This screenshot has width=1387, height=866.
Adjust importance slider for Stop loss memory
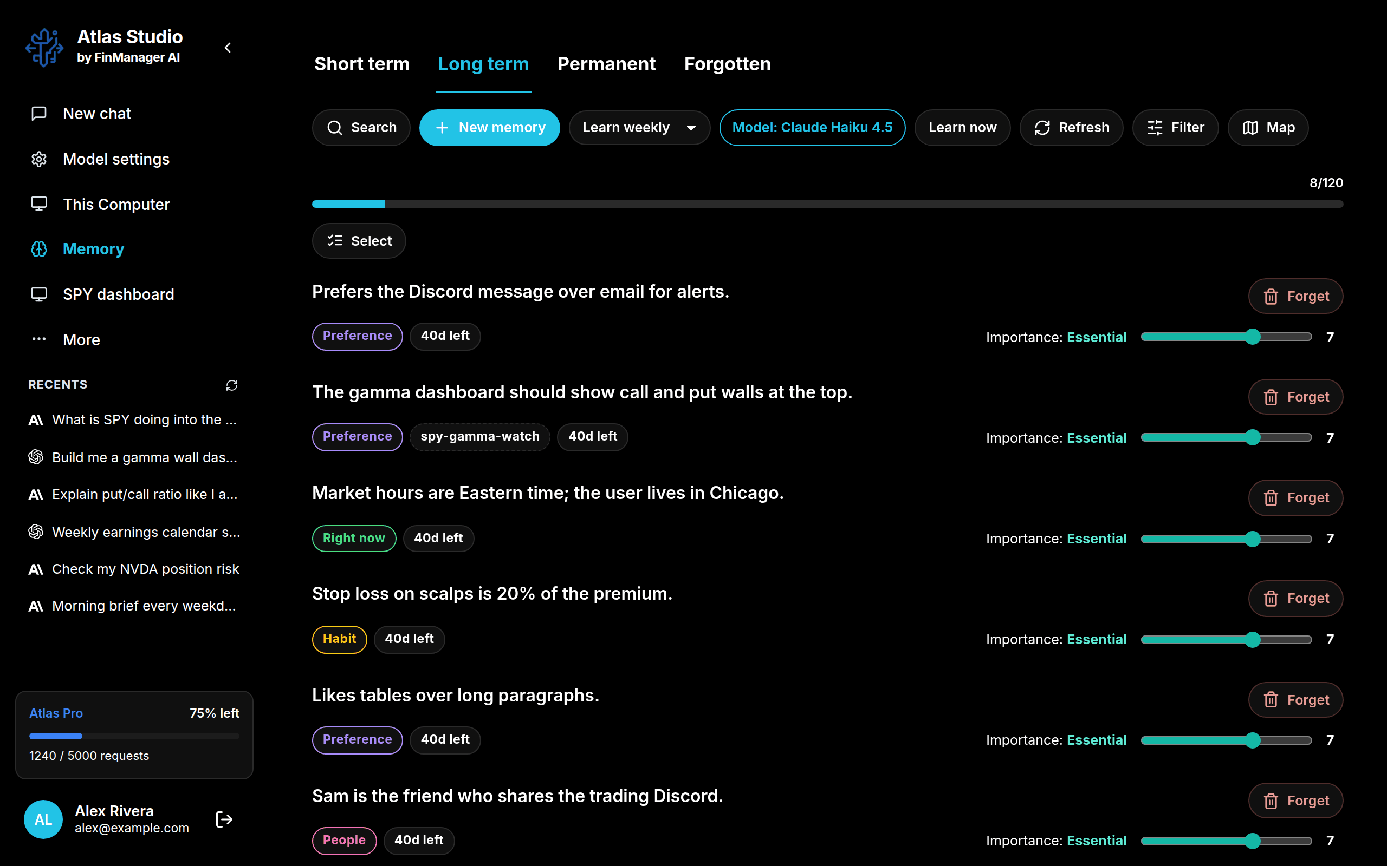[x=1227, y=639]
